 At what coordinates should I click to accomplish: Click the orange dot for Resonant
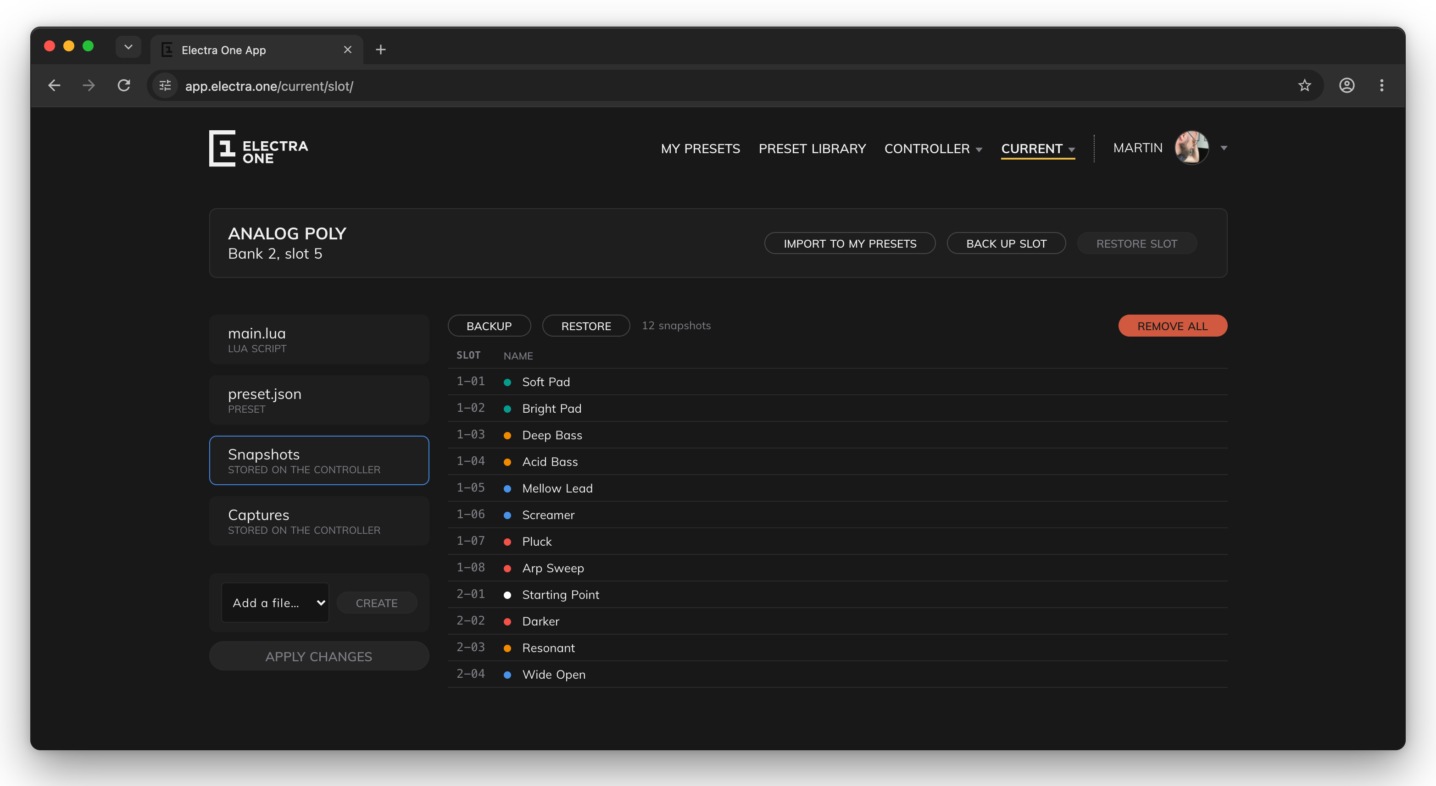(507, 648)
